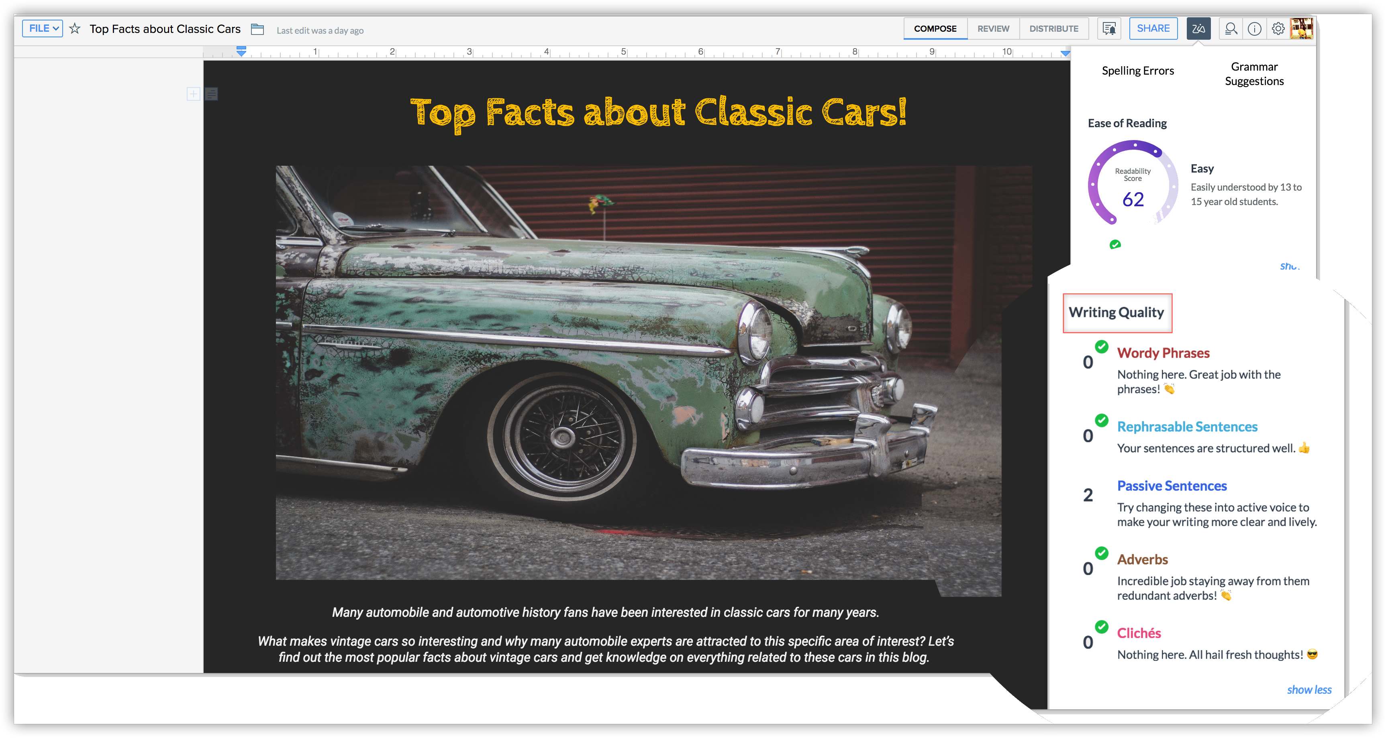Click the plus insert icon beside page
This screenshot has height=738, width=1386.
coord(193,94)
